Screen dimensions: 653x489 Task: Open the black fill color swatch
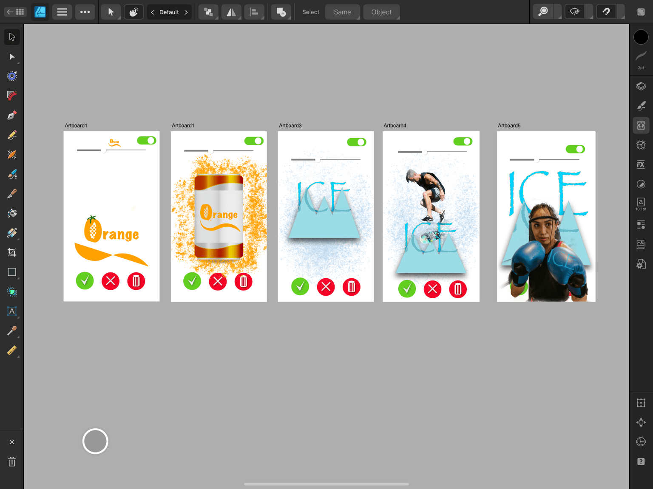point(641,37)
